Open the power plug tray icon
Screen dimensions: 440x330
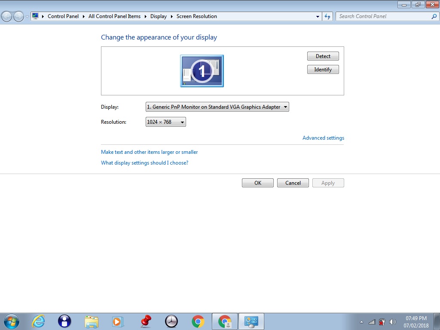(382, 322)
